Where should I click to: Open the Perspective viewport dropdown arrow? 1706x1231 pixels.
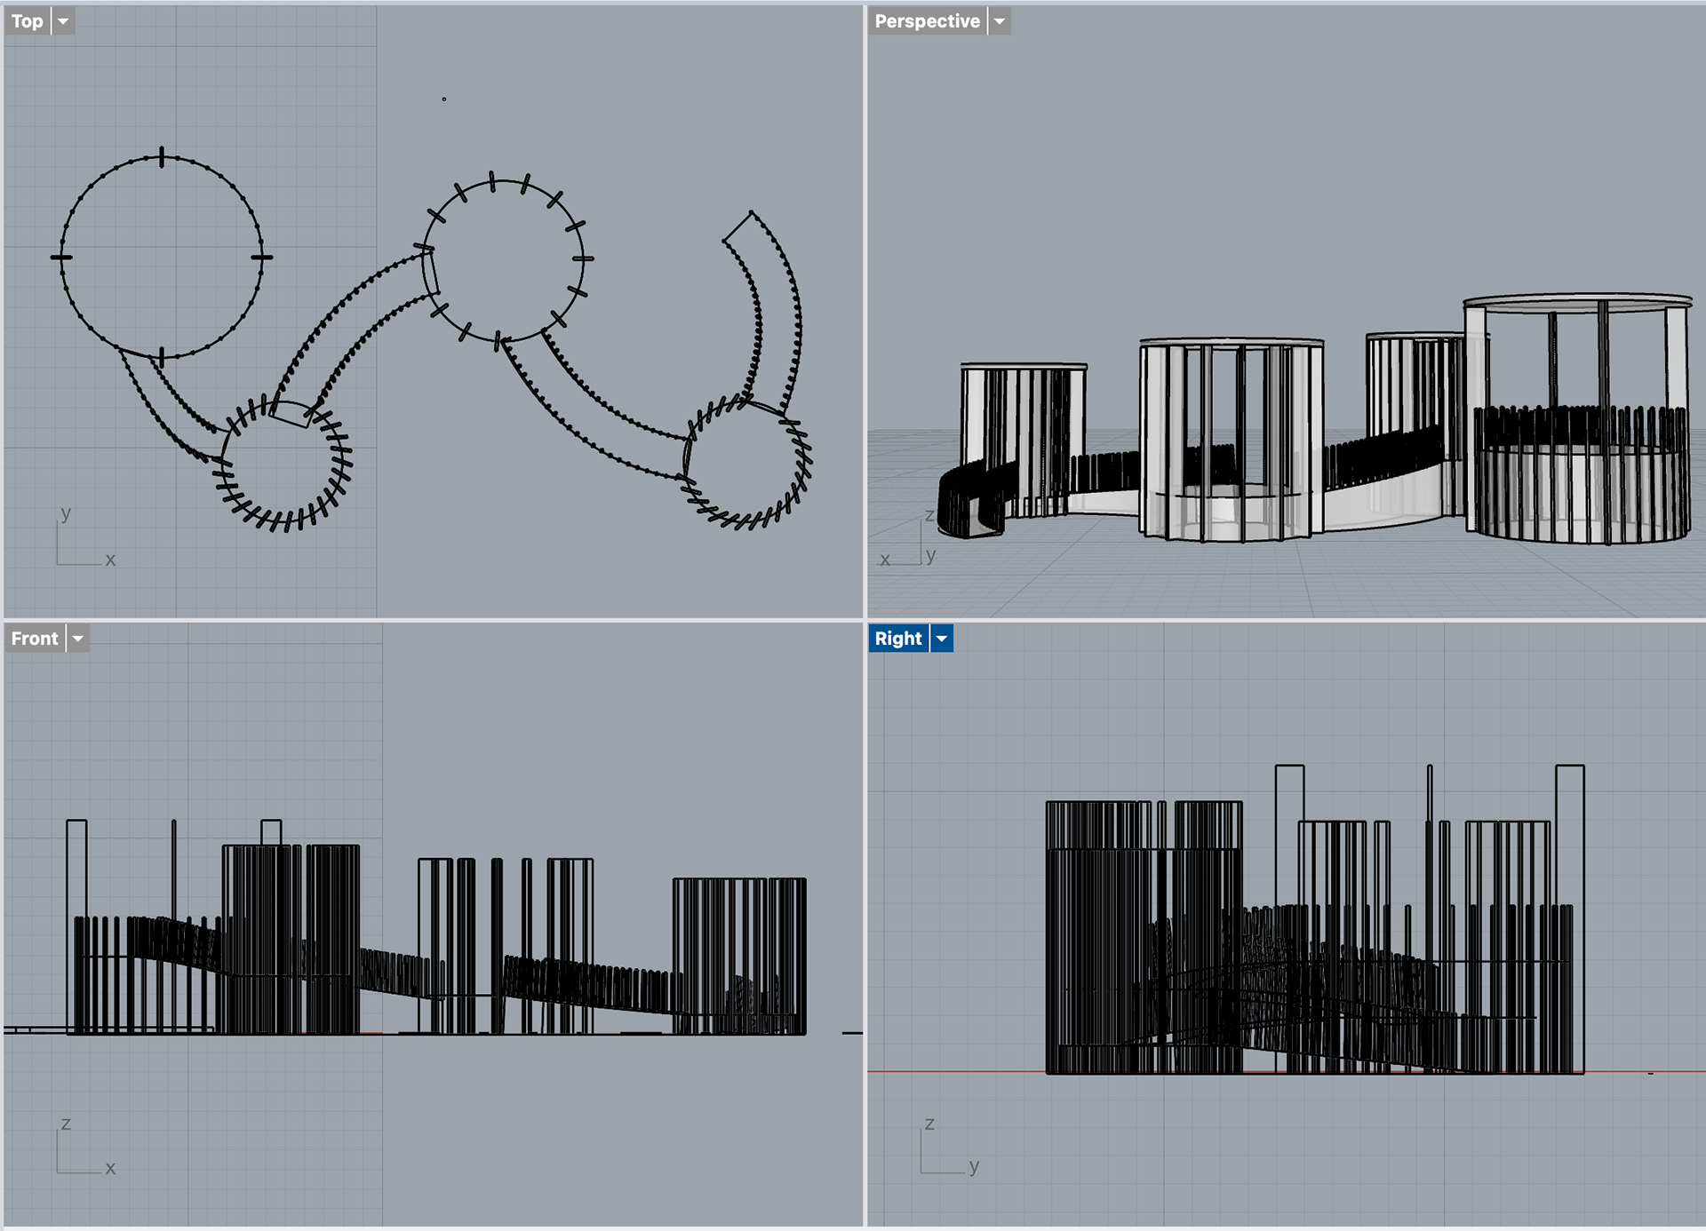click(x=1000, y=21)
